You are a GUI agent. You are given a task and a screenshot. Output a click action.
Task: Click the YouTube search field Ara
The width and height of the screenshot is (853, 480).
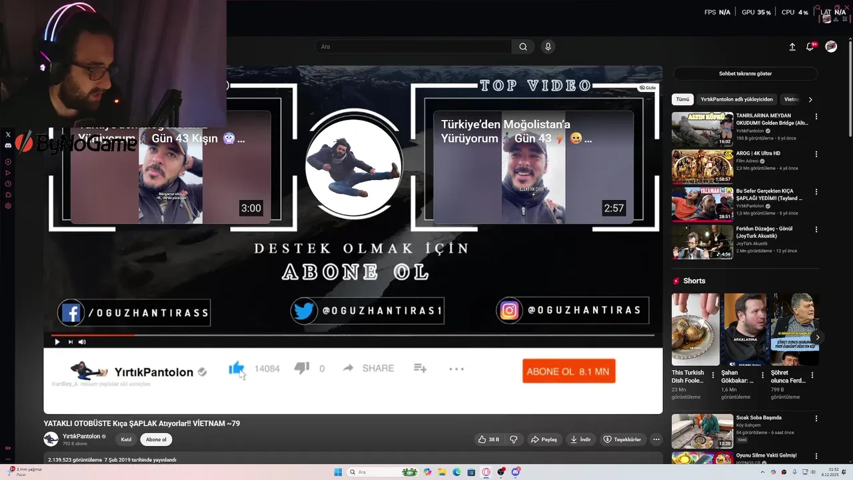coord(413,47)
